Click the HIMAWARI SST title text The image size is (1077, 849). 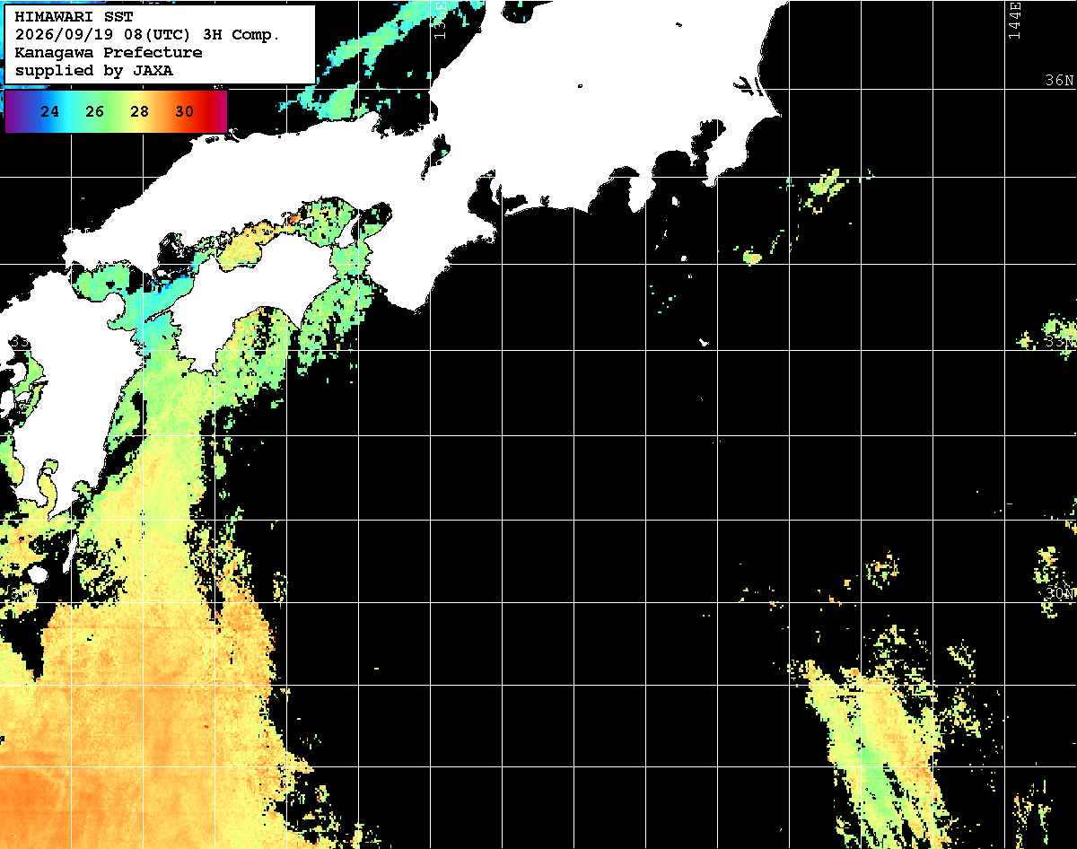[x=74, y=17]
